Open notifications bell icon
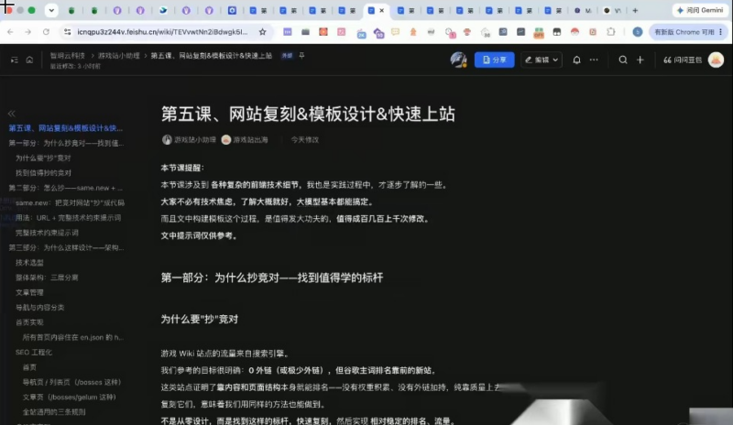The width and height of the screenshot is (733, 425). 576,60
